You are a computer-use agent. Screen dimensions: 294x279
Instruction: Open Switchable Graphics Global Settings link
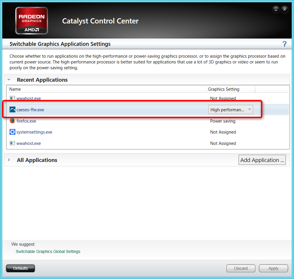[48, 251]
